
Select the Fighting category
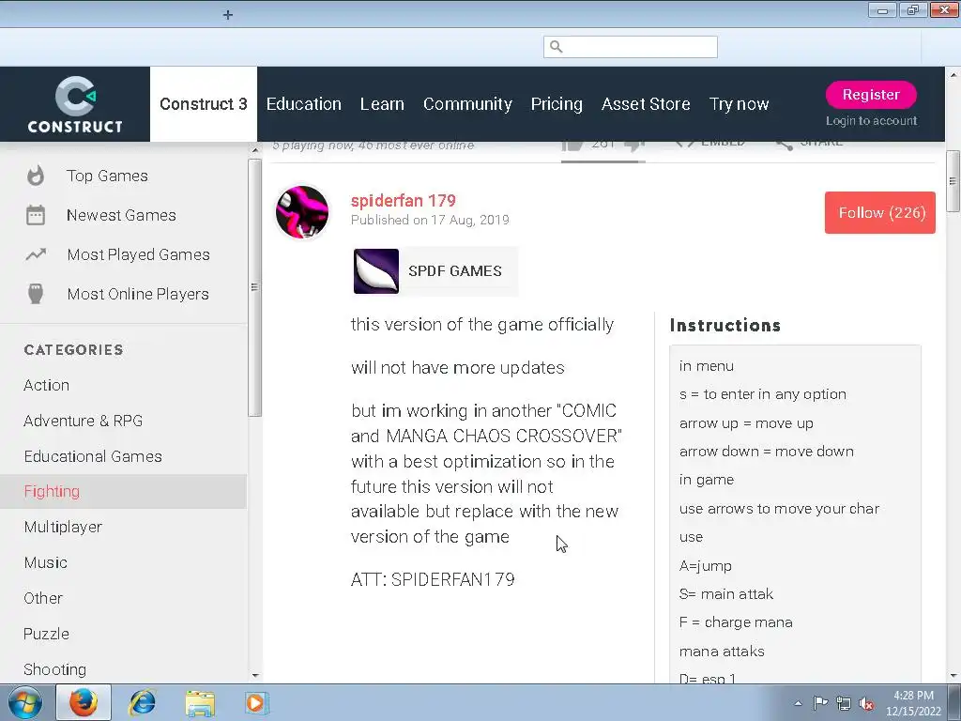(123, 491)
